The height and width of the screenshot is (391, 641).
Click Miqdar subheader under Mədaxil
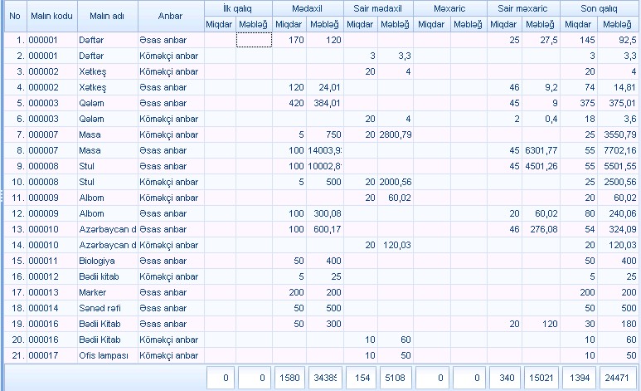pos(290,24)
